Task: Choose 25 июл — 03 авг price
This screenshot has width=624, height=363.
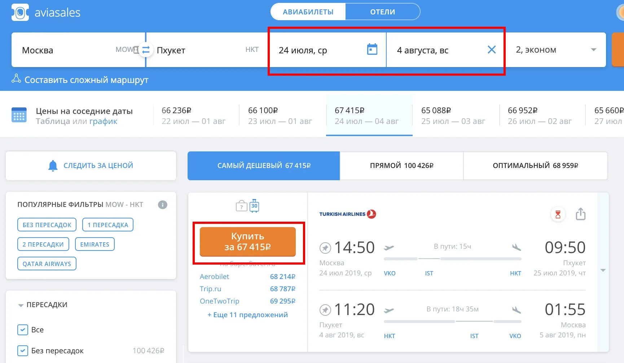Action: [456, 115]
